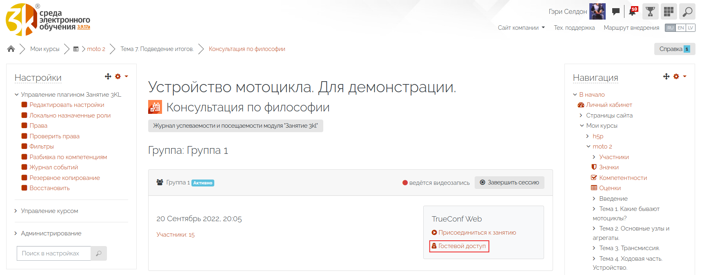
Task: Expand Администрирование section
Action: click(51, 233)
